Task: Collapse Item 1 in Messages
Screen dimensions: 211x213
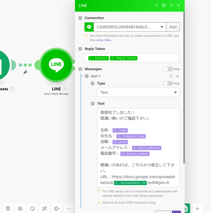Action: [x=87, y=76]
